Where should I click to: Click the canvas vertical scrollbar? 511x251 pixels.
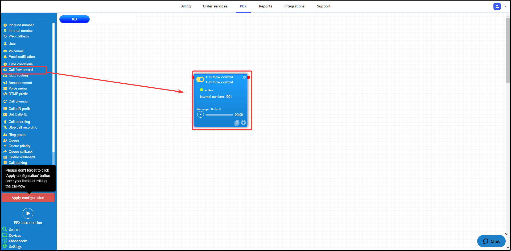(x=508, y=50)
